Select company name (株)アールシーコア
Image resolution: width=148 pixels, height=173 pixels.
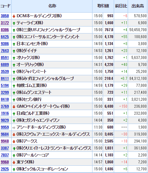click(x=33, y=155)
